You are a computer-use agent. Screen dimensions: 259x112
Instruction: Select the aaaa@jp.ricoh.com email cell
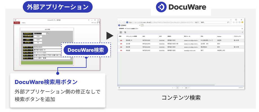(x=190, y=51)
